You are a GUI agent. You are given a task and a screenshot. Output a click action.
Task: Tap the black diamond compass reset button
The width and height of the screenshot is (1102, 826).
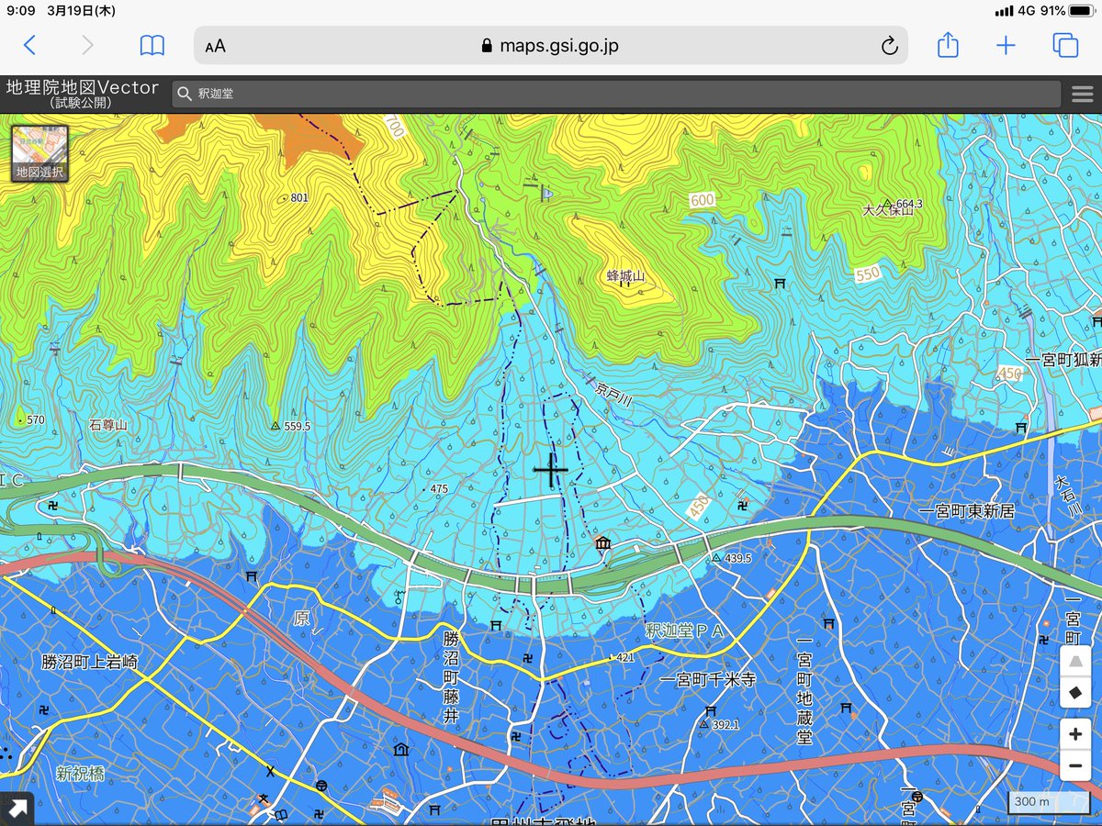tap(1075, 693)
